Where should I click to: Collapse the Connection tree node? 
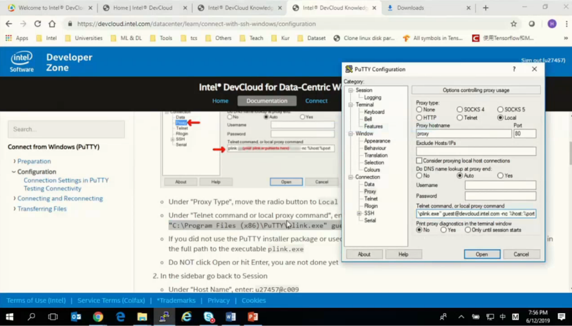point(350,177)
